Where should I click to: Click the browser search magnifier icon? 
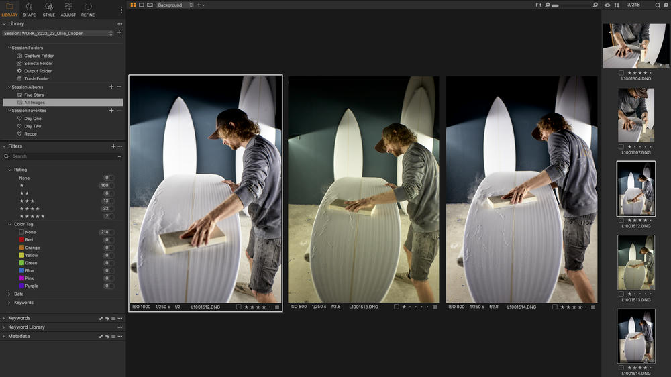pyautogui.click(x=658, y=5)
